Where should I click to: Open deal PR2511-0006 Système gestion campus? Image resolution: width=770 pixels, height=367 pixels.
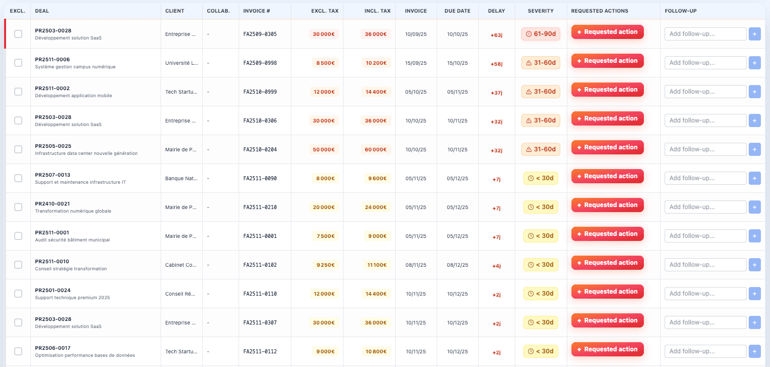(53, 60)
